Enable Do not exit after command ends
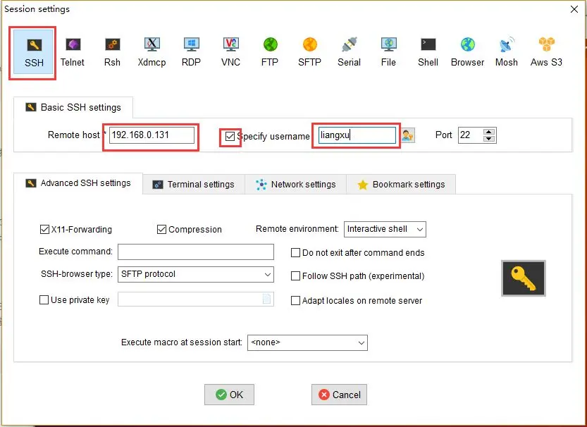 click(295, 253)
